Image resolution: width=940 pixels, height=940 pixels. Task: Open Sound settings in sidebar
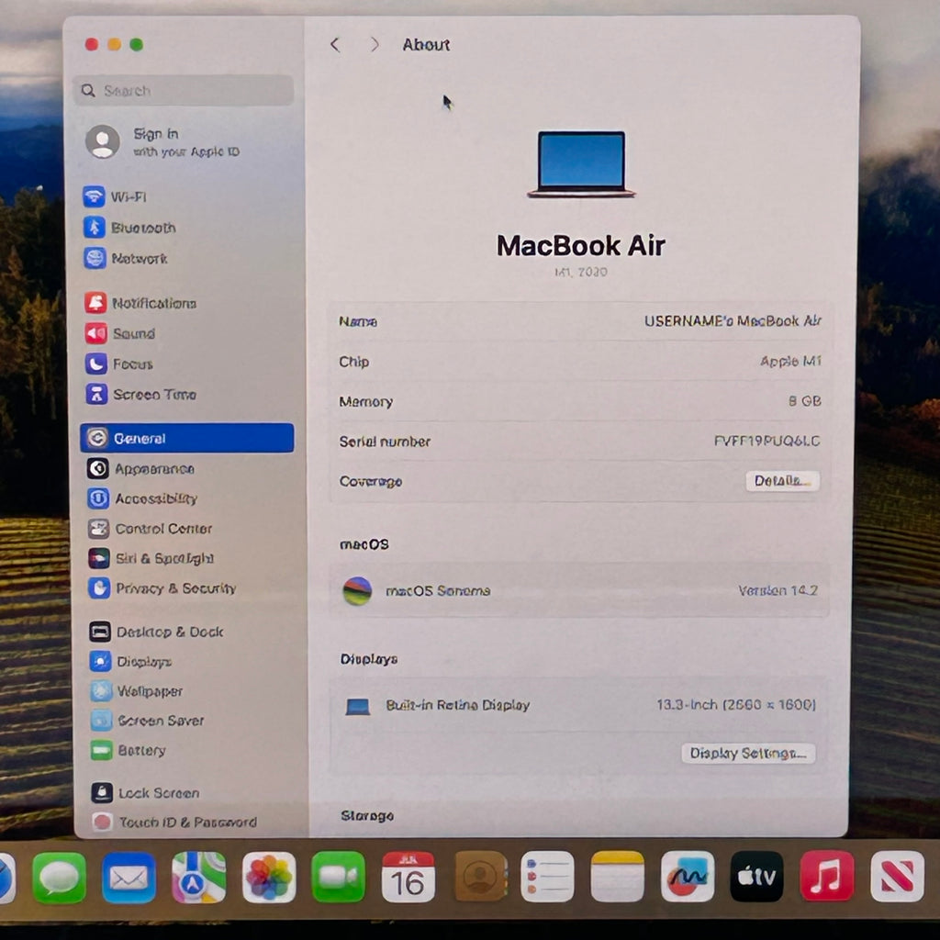pyautogui.click(x=120, y=333)
